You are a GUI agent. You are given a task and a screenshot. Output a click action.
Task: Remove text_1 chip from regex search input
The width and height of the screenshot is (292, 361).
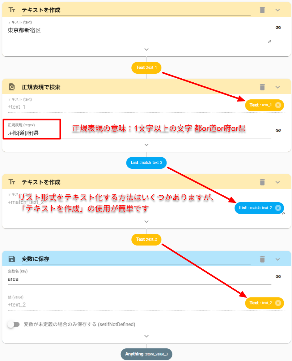click(278, 105)
